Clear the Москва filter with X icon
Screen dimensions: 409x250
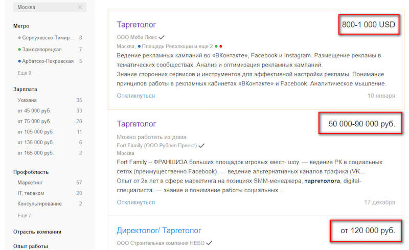pos(80,7)
